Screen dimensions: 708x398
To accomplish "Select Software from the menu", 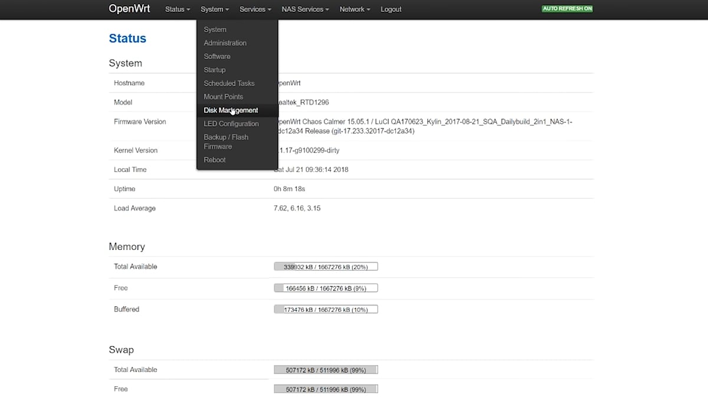I will pyautogui.click(x=217, y=56).
